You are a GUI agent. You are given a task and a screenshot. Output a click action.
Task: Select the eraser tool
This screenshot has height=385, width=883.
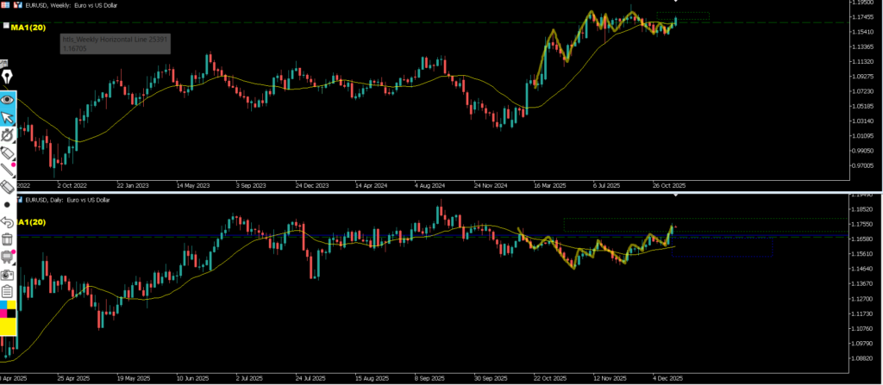coord(8,187)
